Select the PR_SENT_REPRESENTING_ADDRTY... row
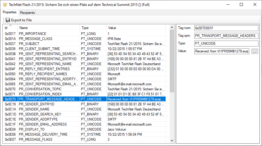Image resolution: width=262 pixels, height=146 pixels. [x=84, y=79]
